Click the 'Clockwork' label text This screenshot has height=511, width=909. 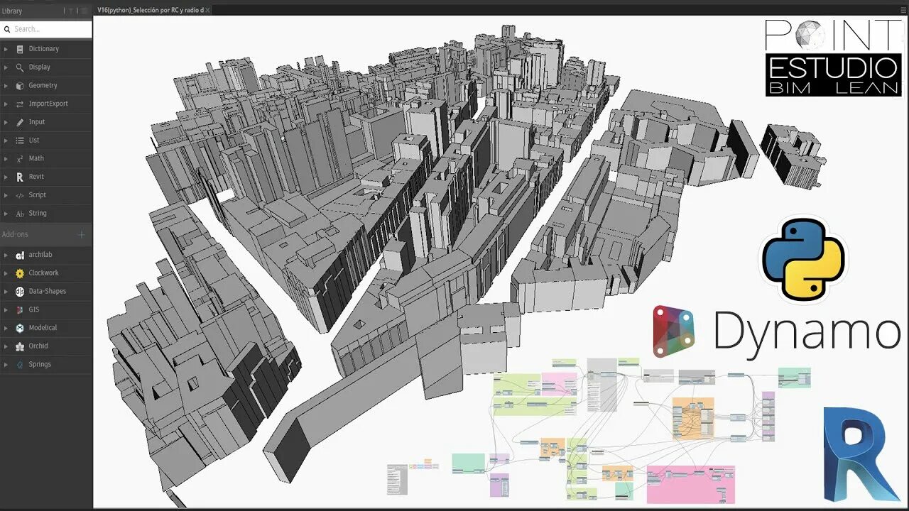pos(43,273)
